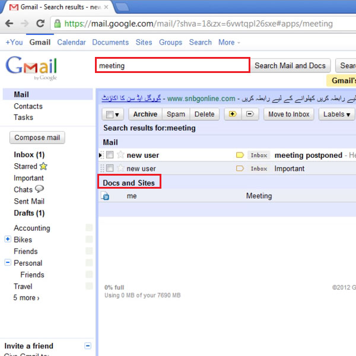Click the Bikes label color square
356x356 pixels.
click(x=89, y=239)
